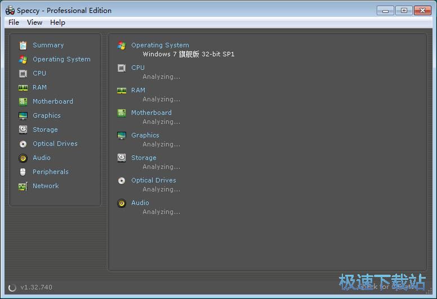The width and height of the screenshot is (437, 299).
Task: Select Storage in the sidebar
Action: (45, 130)
